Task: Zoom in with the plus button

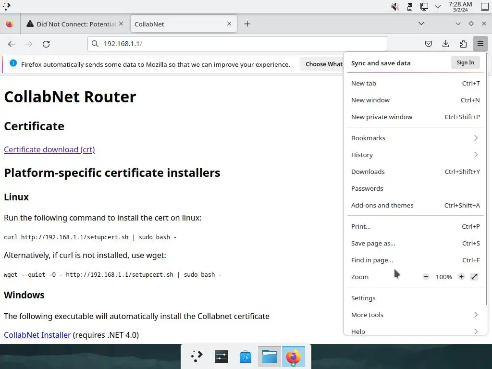Action: point(461,277)
